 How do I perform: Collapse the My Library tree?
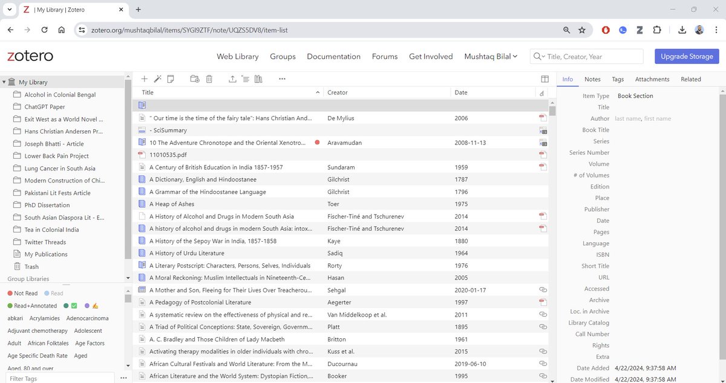[x=4, y=82]
